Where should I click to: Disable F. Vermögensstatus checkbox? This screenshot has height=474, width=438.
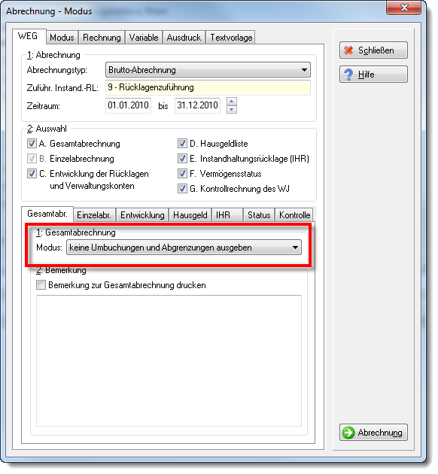click(x=182, y=174)
